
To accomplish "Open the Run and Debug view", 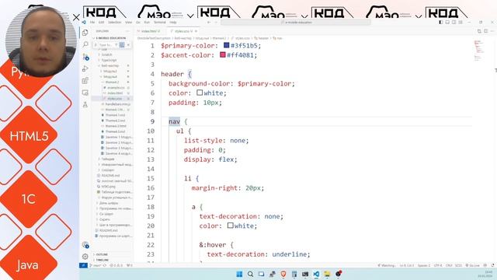I will tap(85, 68).
